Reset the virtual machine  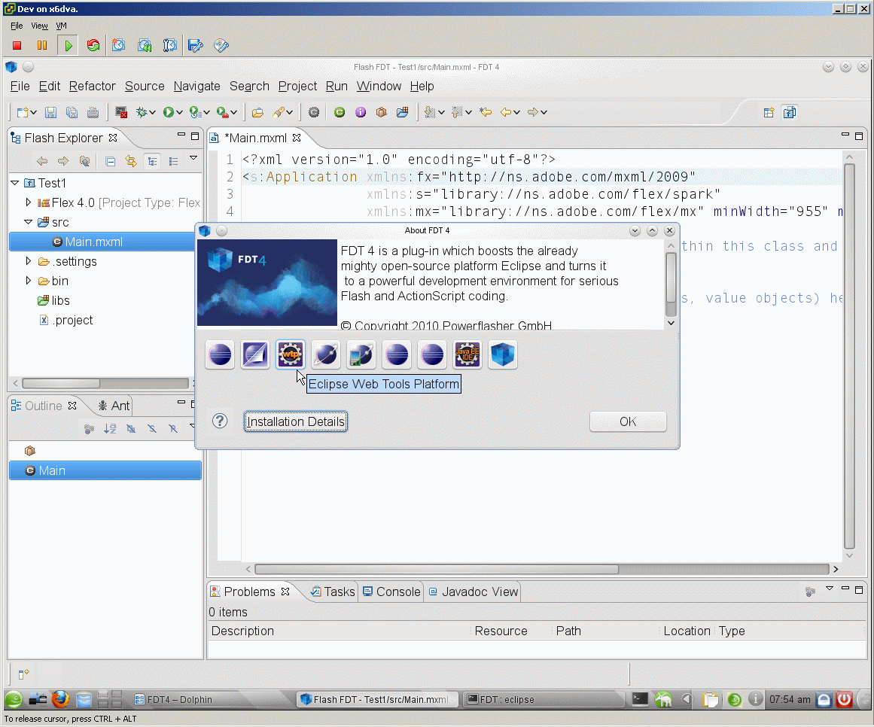pyautogui.click(x=93, y=46)
